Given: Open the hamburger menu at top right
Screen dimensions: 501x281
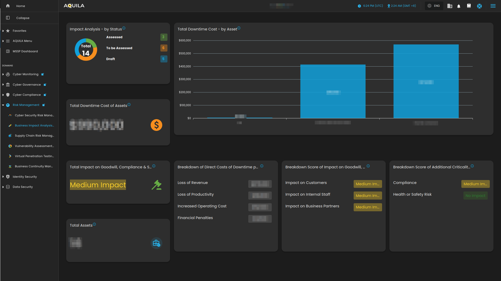Looking at the screenshot, I should pos(493,6).
